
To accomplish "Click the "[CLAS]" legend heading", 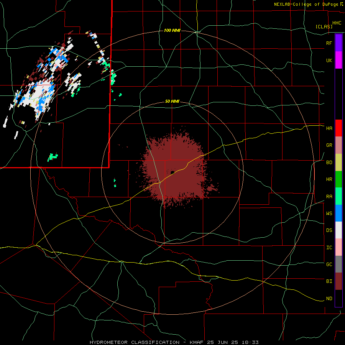I will coord(324,26).
